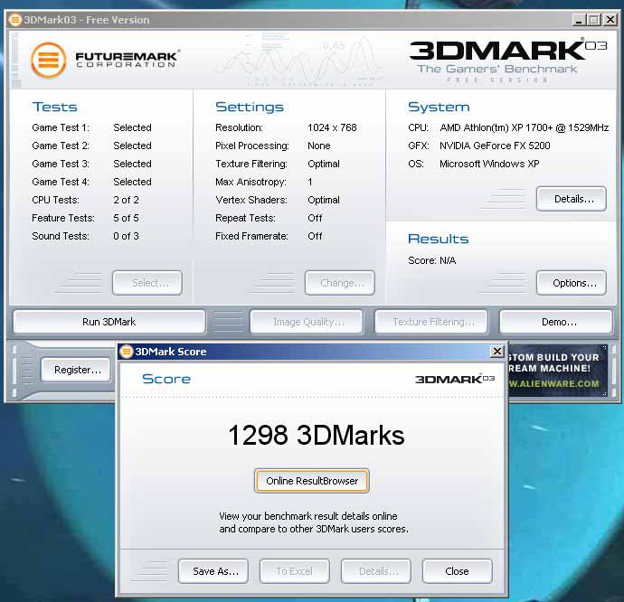624x602 pixels.
Task: Click the 'Game Test 2:' label
Action: [x=61, y=146]
